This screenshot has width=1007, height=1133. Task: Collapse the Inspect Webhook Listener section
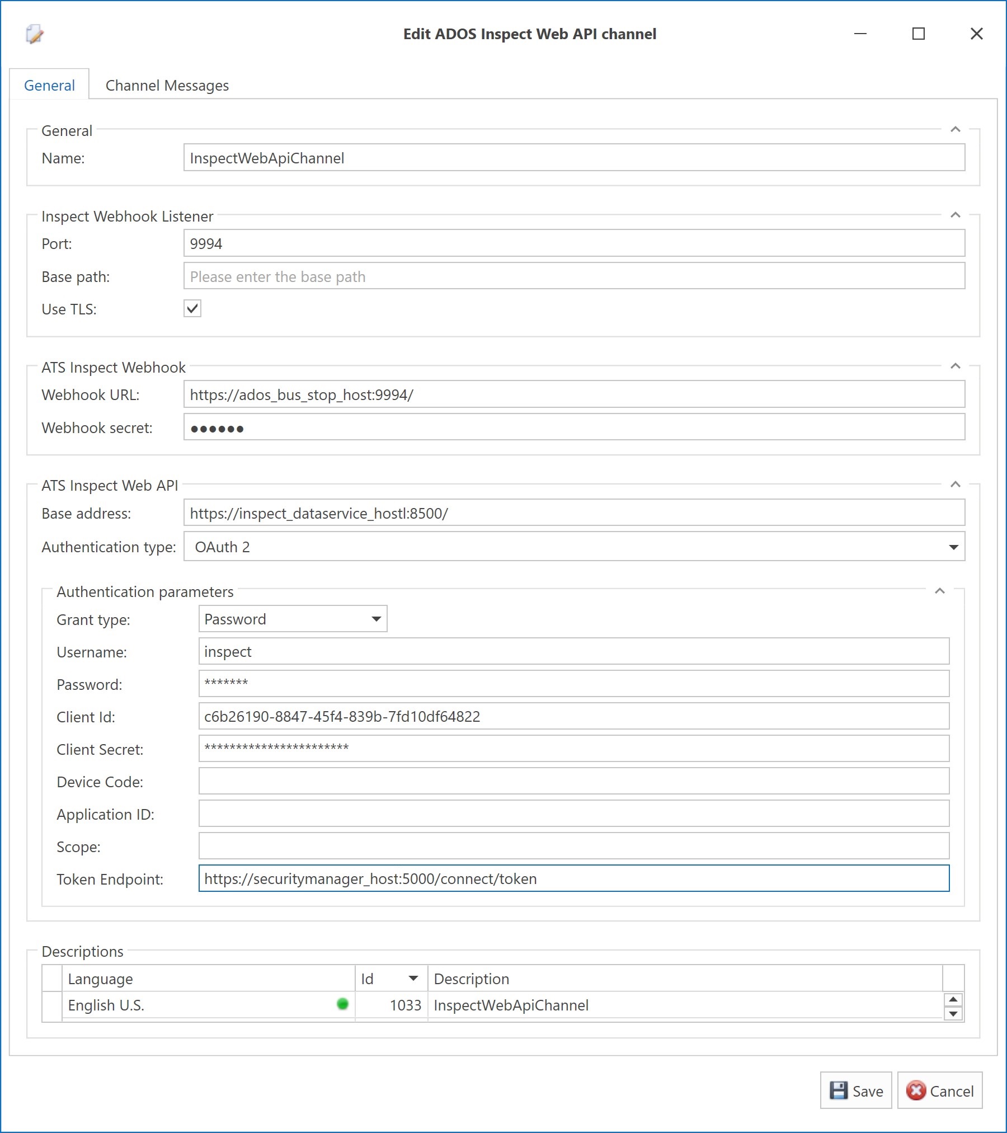pyautogui.click(x=956, y=215)
